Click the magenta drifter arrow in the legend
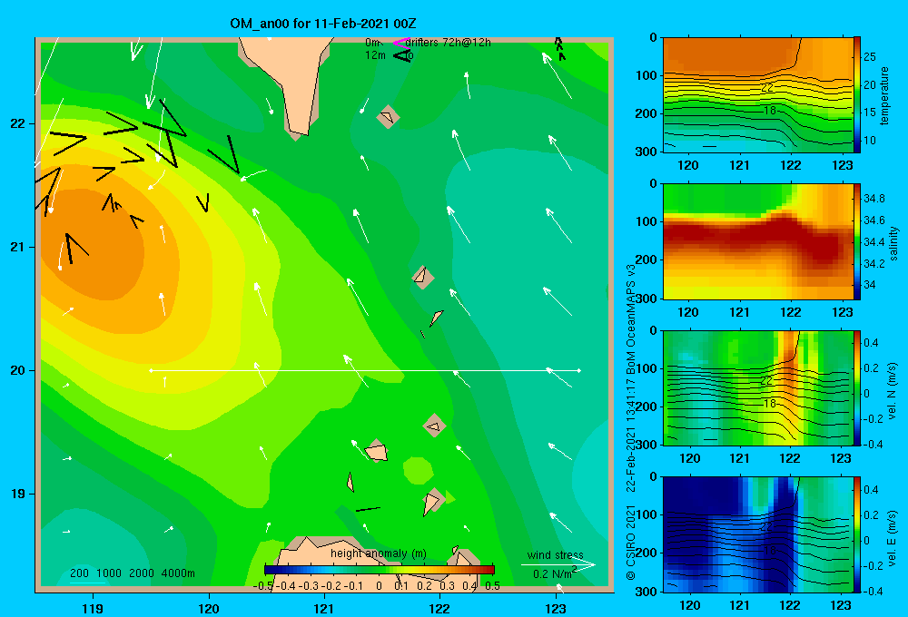Screen dimensions: 908x617 click(x=400, y=43)
